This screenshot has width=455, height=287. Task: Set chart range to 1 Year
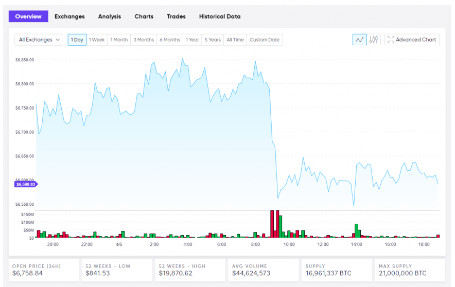pyautogui.click(x=192, y=40)
